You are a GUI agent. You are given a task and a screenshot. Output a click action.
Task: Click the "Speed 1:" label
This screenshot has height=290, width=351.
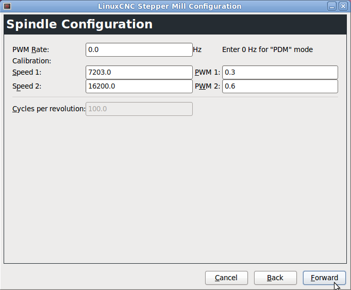pyautogui.click(x=27, y=72)
